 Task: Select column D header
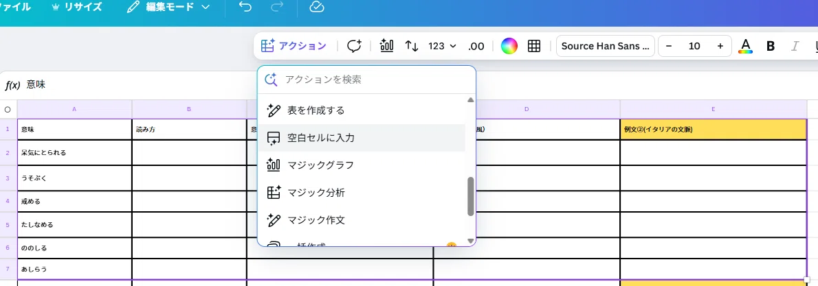tap(527, 110)
